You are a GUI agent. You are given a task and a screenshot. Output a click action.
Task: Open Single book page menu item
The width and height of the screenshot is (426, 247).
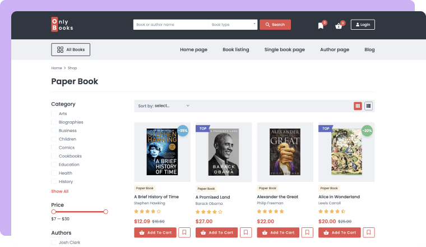[284, 49]
